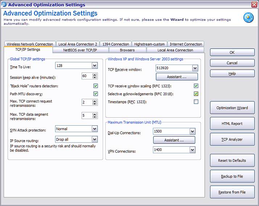The width and height of the screenshot is (259, 206).
Task: Expand the Time To Live dropdown
Action: point(95,66)
